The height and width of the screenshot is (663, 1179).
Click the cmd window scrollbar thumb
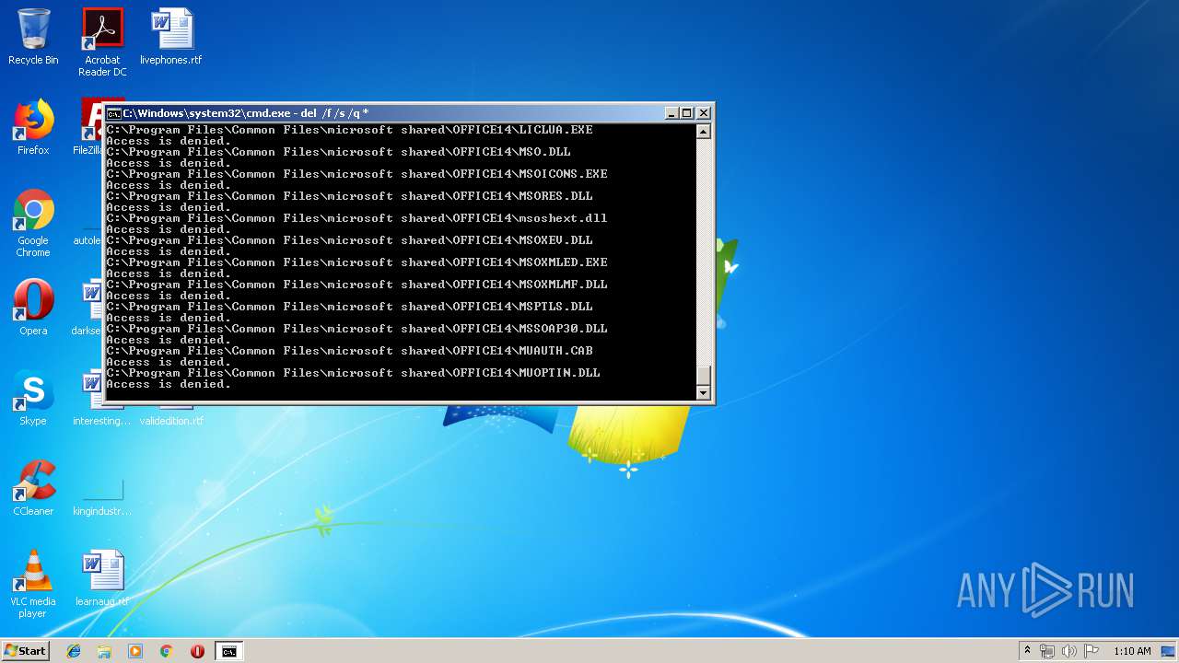click(x=704, y=375)
